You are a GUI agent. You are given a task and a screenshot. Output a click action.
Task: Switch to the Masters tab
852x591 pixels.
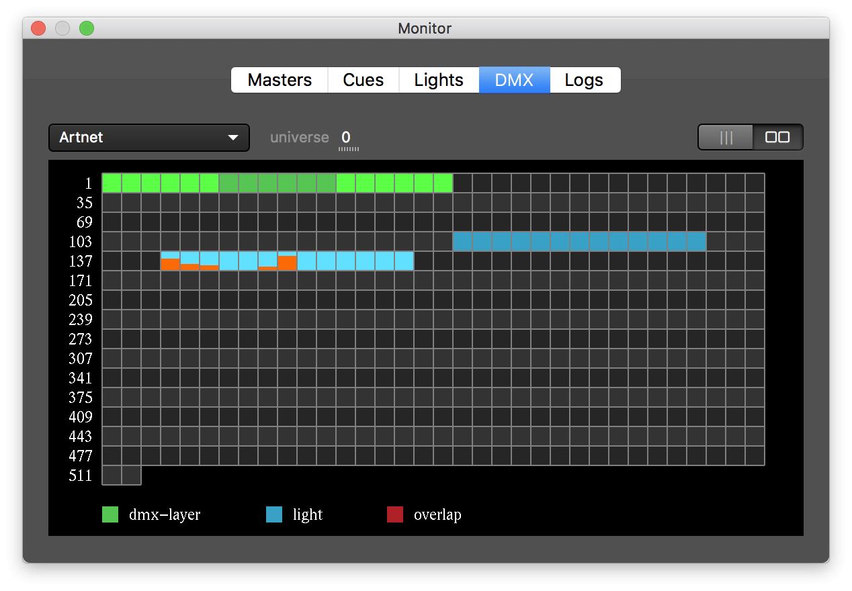tap(280, 80)
